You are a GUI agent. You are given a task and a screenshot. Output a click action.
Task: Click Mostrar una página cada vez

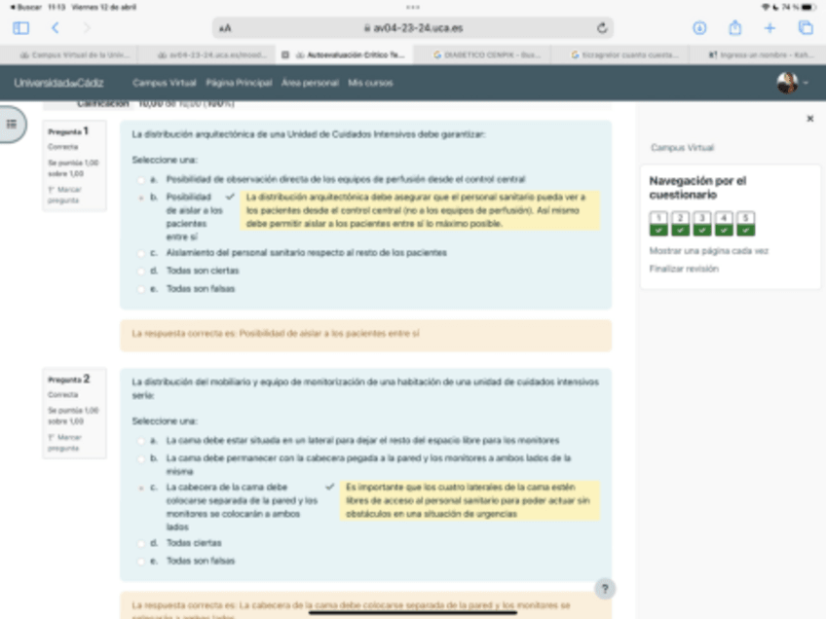pyautogui.click(x=708, y=251)
